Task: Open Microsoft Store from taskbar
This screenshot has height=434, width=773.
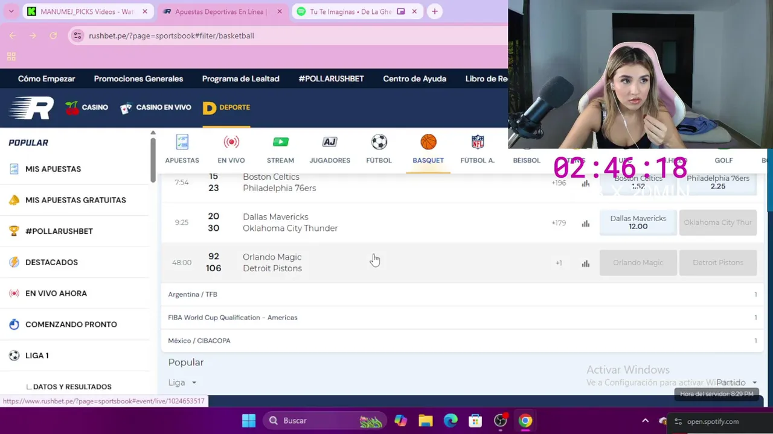Action: (x=475, y=421)
